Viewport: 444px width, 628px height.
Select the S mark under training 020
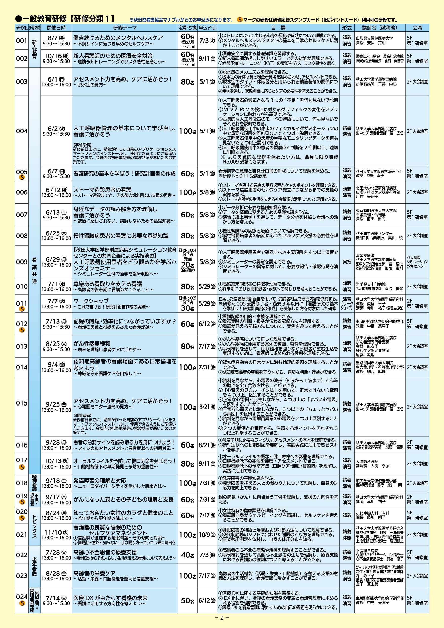coord(22,518)
